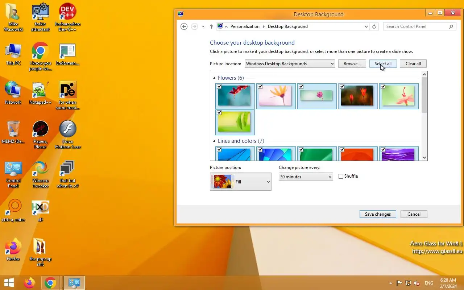Click the Select all button
The width and height of the screenshot is (464, 290).
coord(383,64)
